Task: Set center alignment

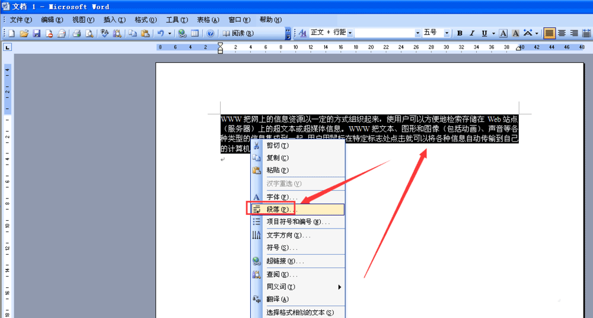Action: [x=562, y=33]
